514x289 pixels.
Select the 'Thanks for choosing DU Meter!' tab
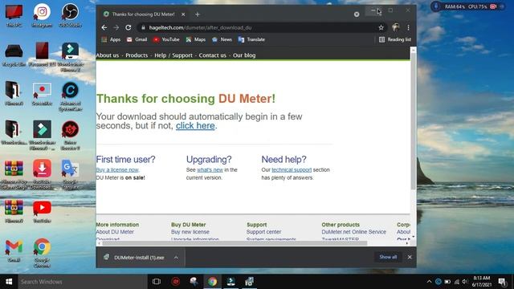click(143, 14)
